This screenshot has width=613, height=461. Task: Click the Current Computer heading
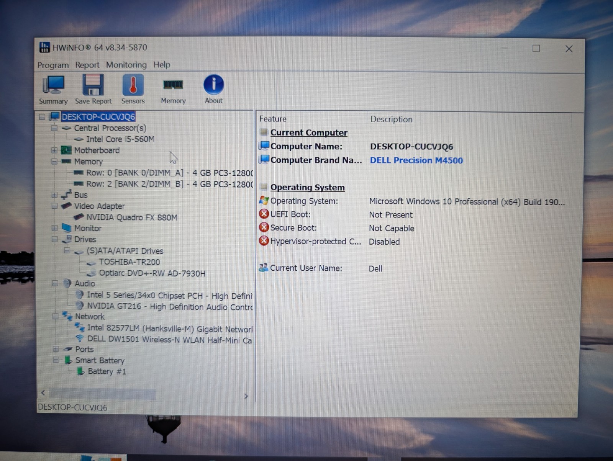click(x=309, y=132)
